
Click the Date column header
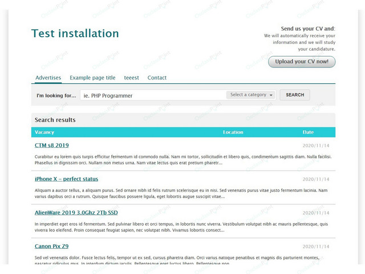308,132
